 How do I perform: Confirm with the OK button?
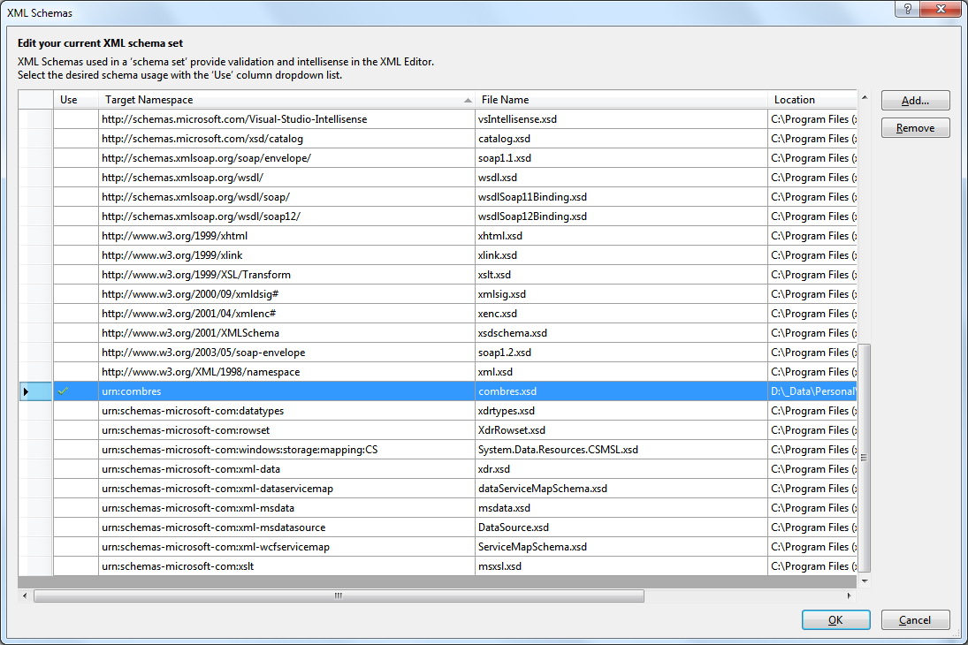[x=836, y=619]
